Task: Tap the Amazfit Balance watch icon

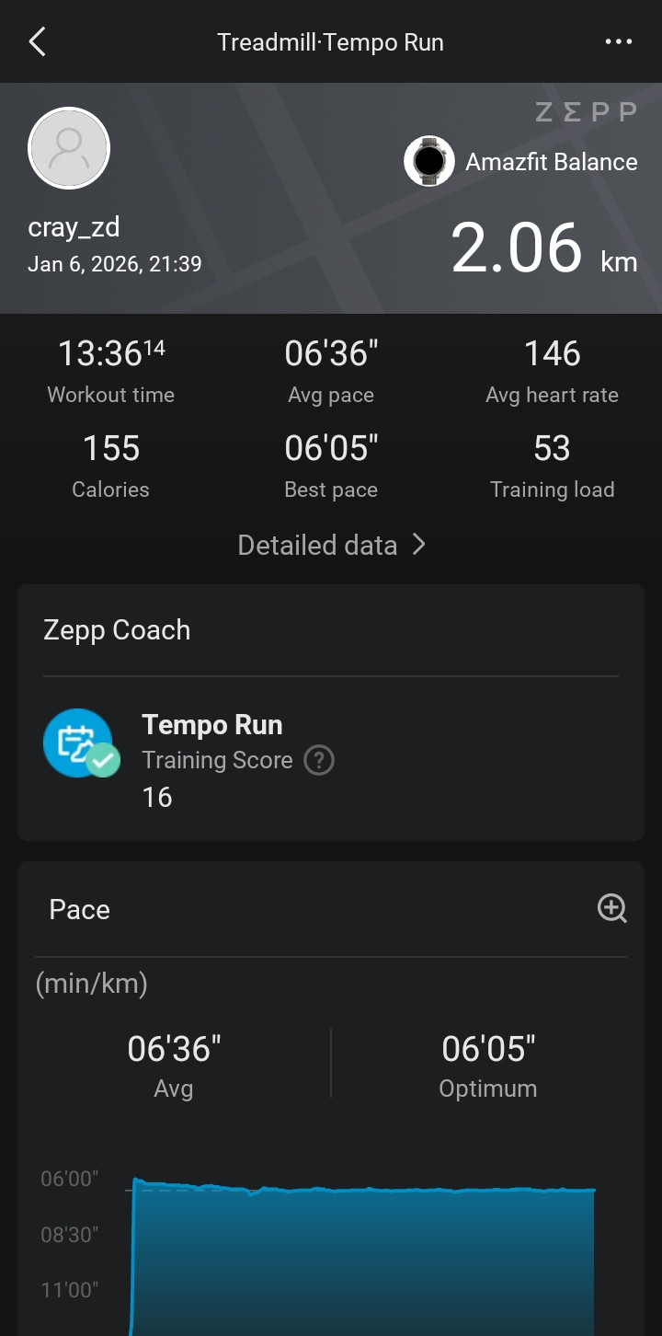Action: (429, 161)
